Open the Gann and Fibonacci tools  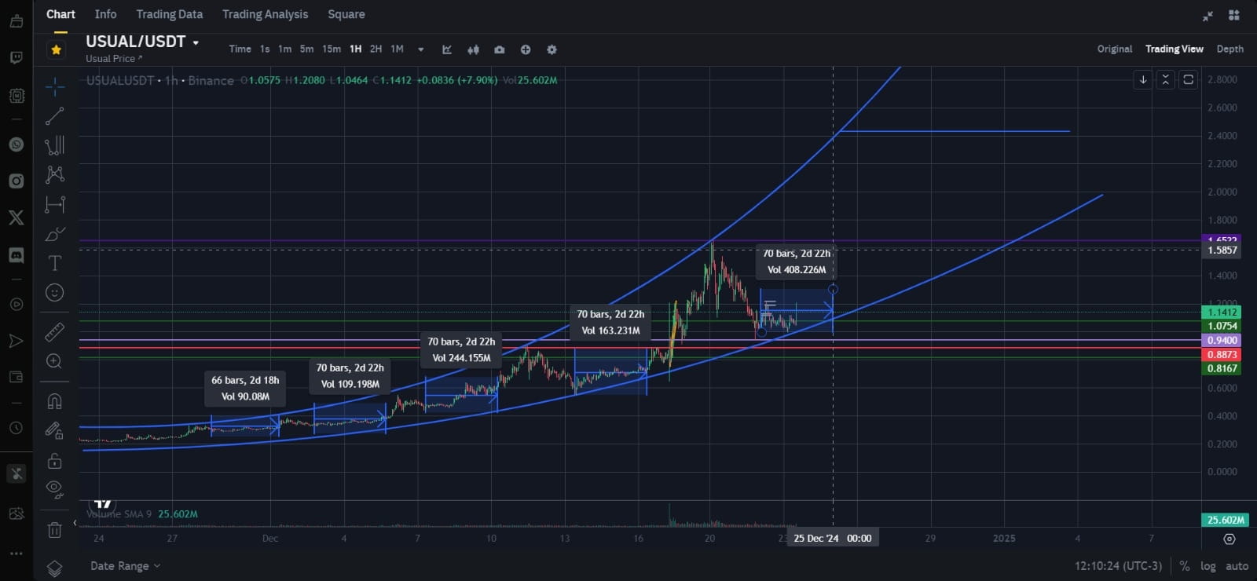click(x=54, y=145)
